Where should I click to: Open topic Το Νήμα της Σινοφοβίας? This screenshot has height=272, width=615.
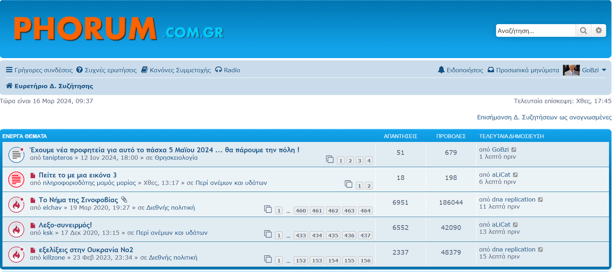pyautogui.click(x=78, y=200)
